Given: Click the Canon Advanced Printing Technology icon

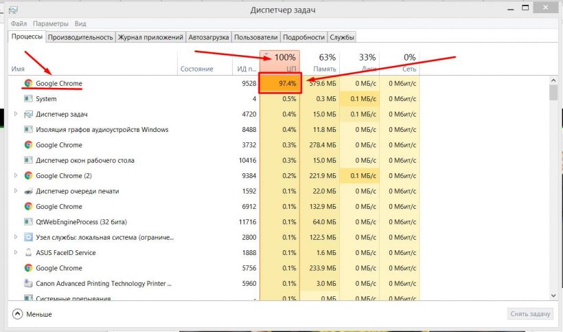Looking at the screenshot, I should 28,283.
